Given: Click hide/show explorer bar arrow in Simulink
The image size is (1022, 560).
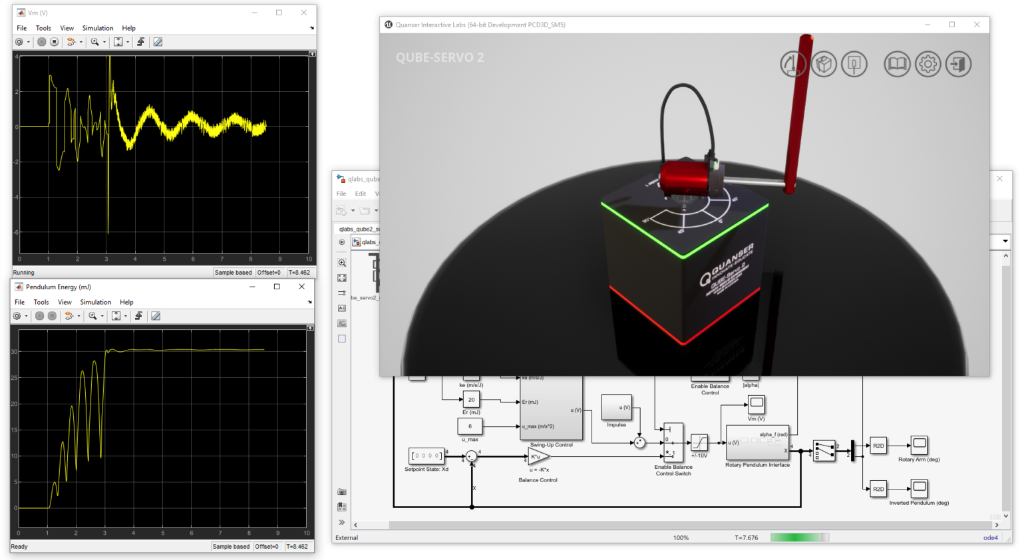Looking at the screenshot, I should pos(342,242).
